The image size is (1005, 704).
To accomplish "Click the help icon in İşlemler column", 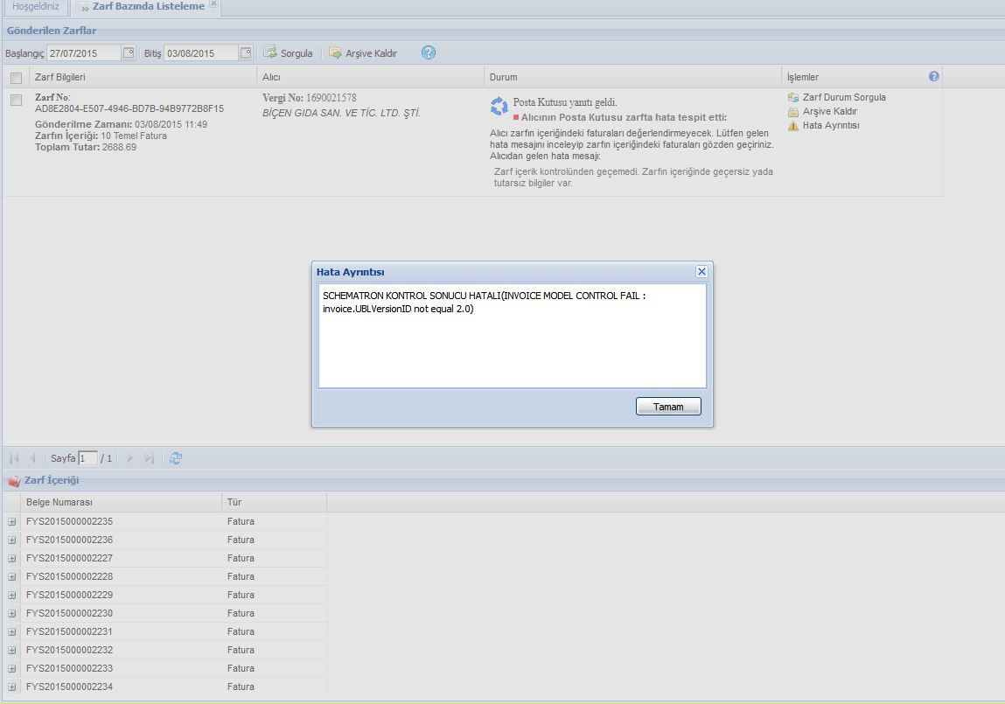I will pos(934,77).
